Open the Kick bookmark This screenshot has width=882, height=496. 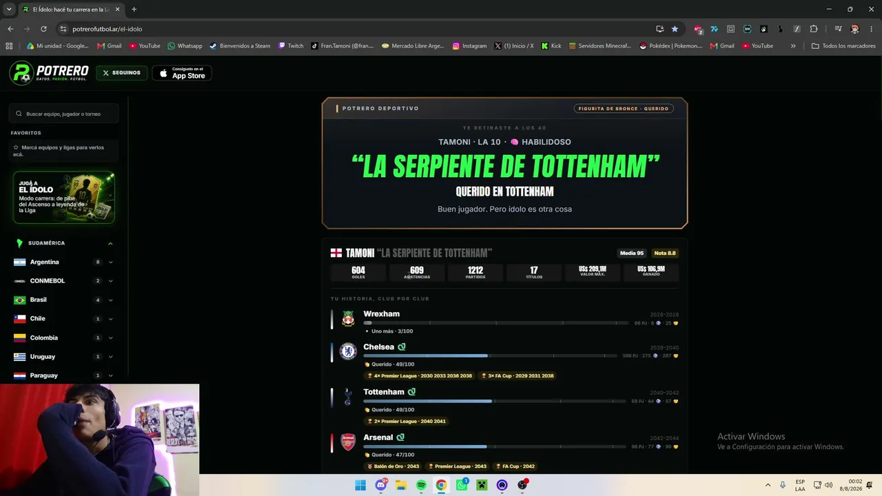coord(551,46)
